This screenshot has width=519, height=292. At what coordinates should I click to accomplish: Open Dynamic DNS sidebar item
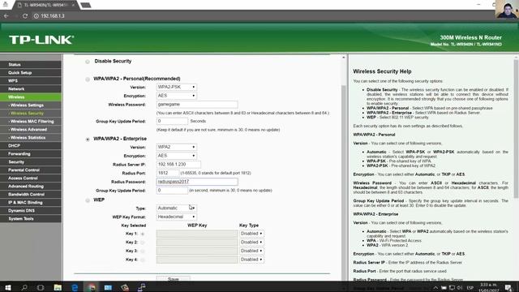pos(31,211)
